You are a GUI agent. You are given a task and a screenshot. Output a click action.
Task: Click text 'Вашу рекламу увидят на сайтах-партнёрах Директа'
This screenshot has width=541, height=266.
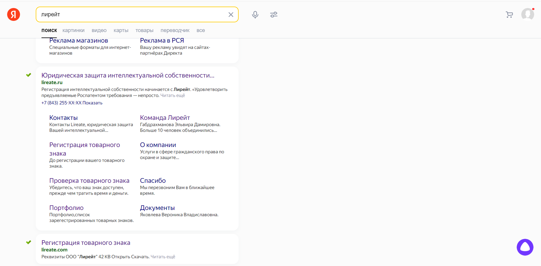175,50
